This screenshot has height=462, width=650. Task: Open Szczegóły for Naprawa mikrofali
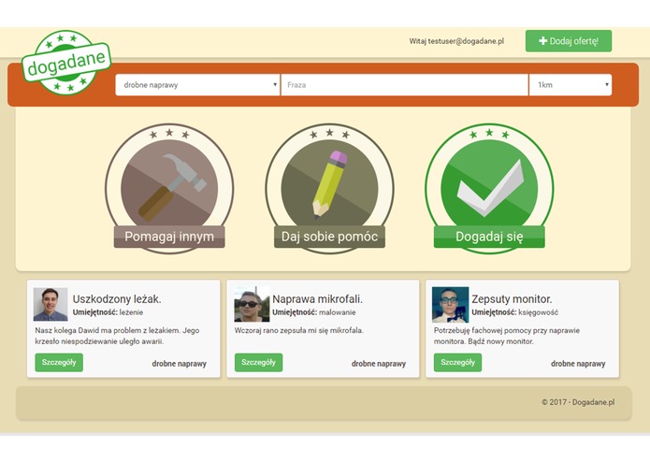coord(258,363)
